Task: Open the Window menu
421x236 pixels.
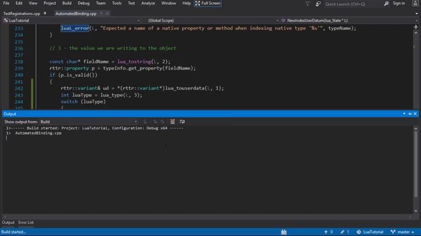Action: click(x=168, y=3)
